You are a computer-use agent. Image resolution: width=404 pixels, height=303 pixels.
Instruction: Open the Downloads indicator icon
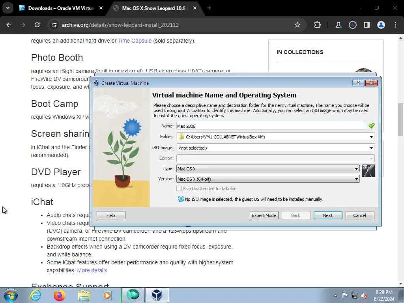click(x=352, y=25)
